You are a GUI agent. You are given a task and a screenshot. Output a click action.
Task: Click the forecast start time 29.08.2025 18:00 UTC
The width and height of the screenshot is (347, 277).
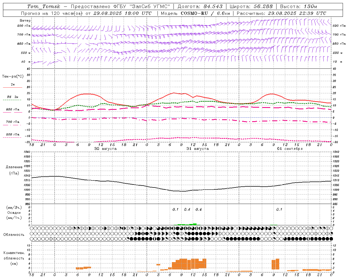click(x=123, y=13)
